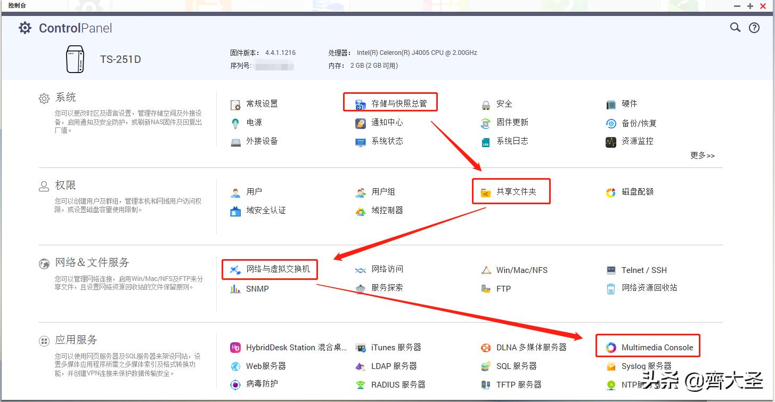
Task: Click the Shared Folders (共享文件夹) icon
Action: [486, 192]
